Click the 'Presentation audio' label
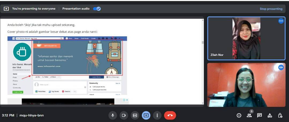This screenshot has height=122, width=289. click(x=76, y=9)
